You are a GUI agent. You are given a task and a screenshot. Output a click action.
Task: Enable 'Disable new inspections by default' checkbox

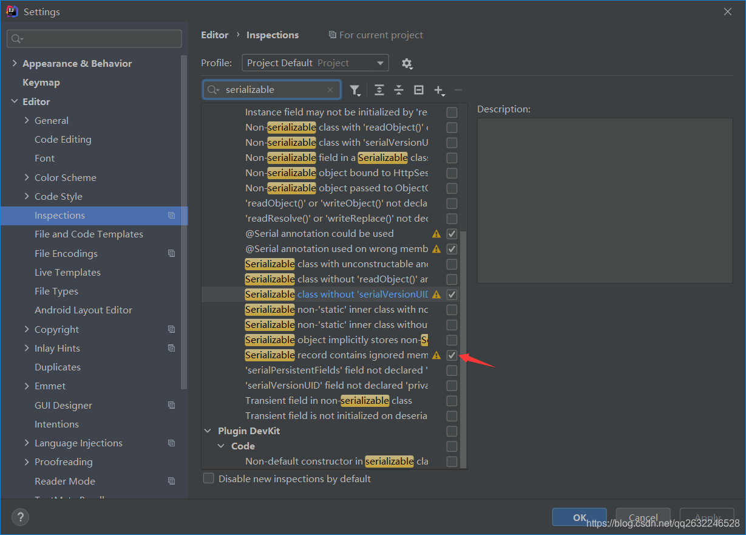point(209,479)
